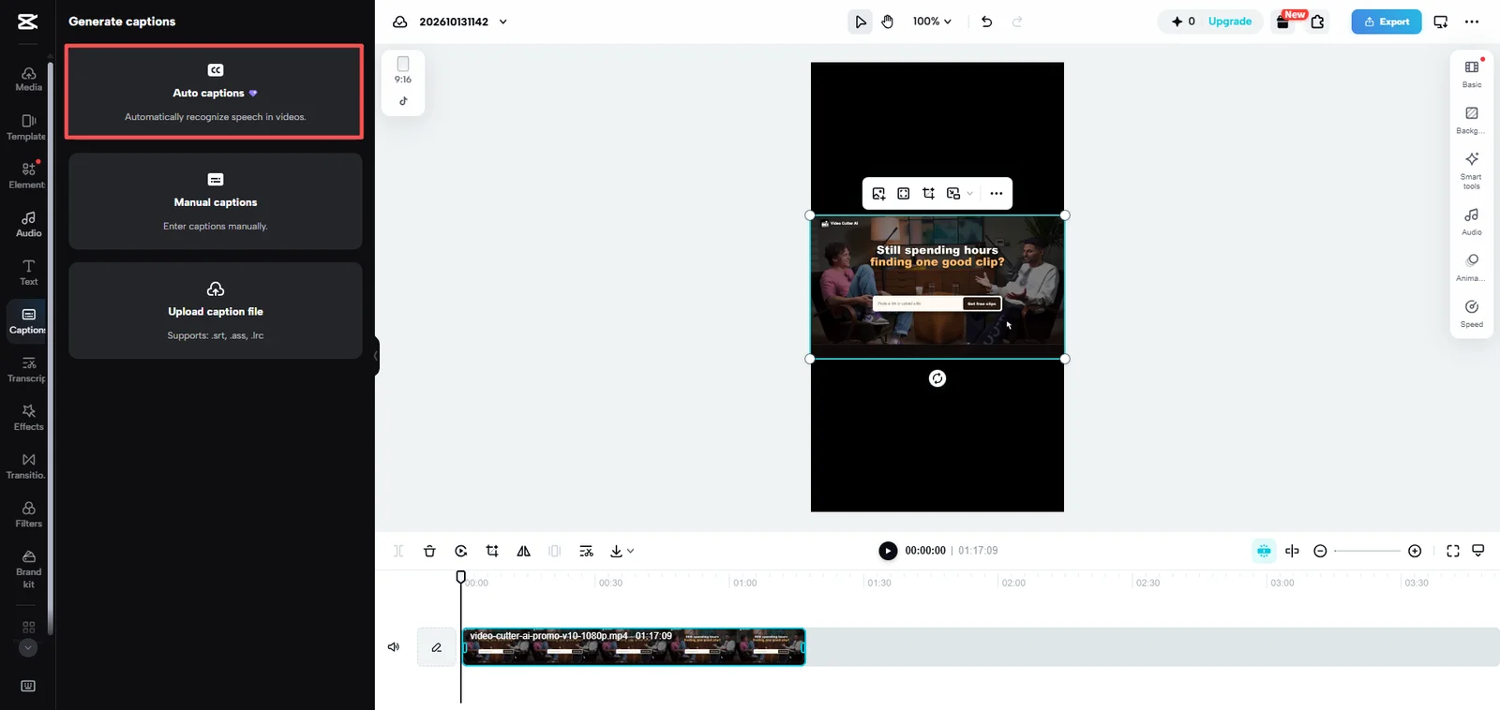Play the video preview
The image size is (1500, 710).
click(888, 551)
